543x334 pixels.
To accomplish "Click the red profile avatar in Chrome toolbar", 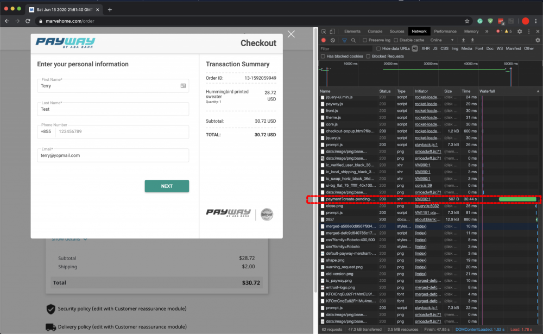I will [525, 21].
